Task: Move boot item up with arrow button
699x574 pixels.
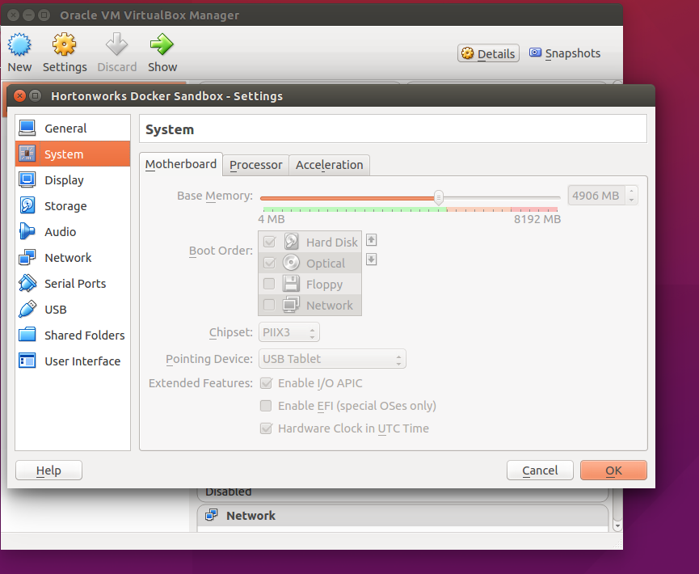Action: point(372,240)
